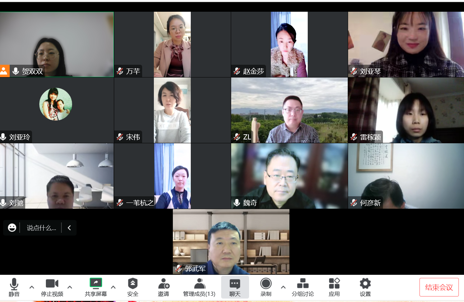Viewport: 464px width, 302px height.
Task: Click the emoji smiley reaction icon
Action: [12, 228]
